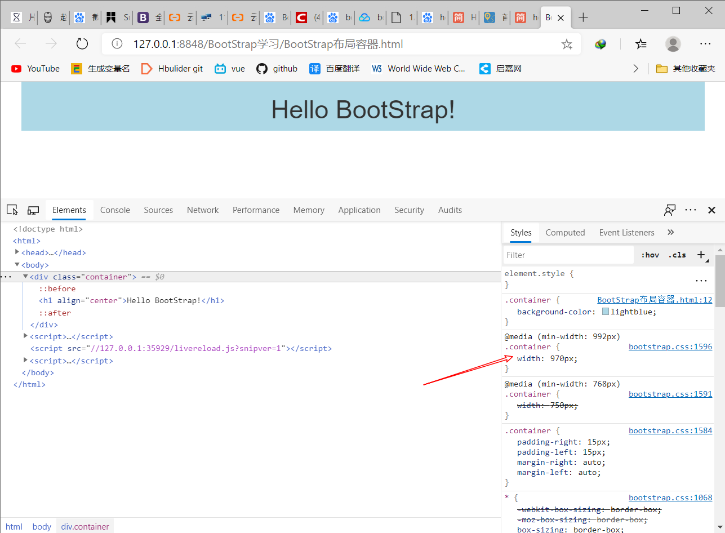Image resolution: width=725 pixels, height=533 pixels.
Task: Select html in the DOM breadcrumb
Action: pos(14,526)
